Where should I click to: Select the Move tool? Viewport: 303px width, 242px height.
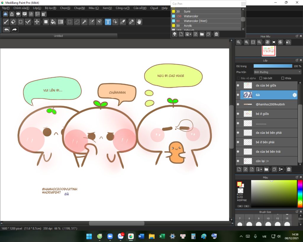coord(37,22)
